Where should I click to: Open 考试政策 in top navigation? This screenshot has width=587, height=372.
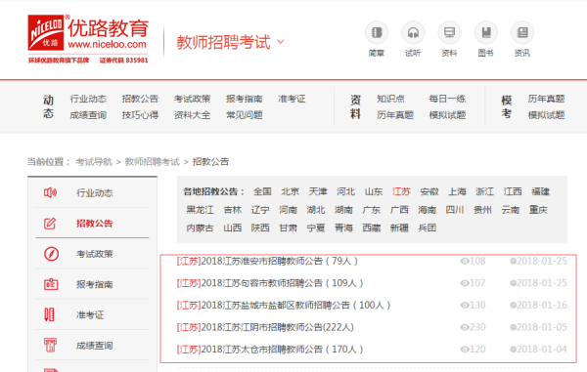click(192, 99)
